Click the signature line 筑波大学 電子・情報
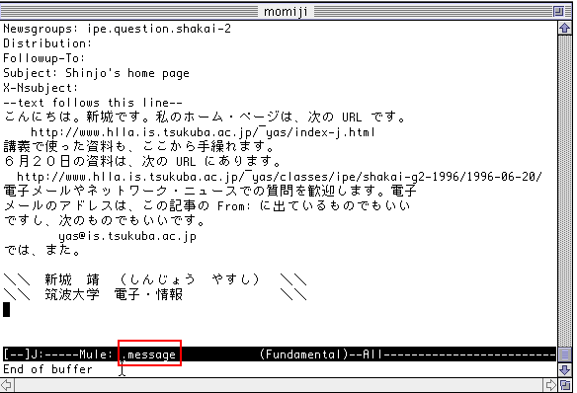Viewport: 577px width, 393px height. click(x=114, y=294)
